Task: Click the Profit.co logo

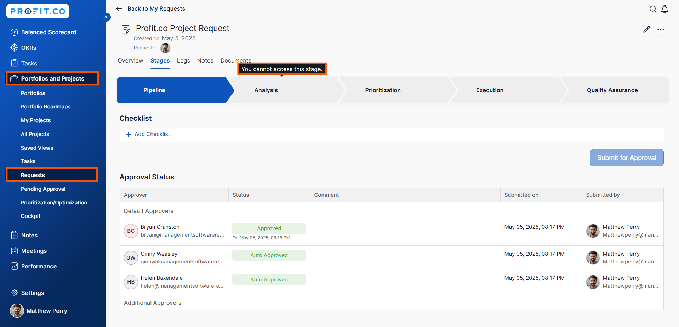Action: tap(38, 11)
